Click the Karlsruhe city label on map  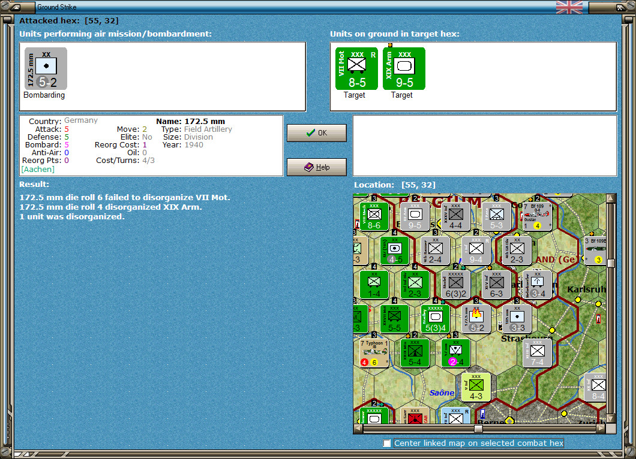(x=587, y=289)
